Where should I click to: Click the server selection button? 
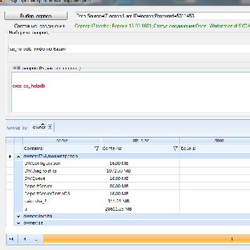pos(36,16)
